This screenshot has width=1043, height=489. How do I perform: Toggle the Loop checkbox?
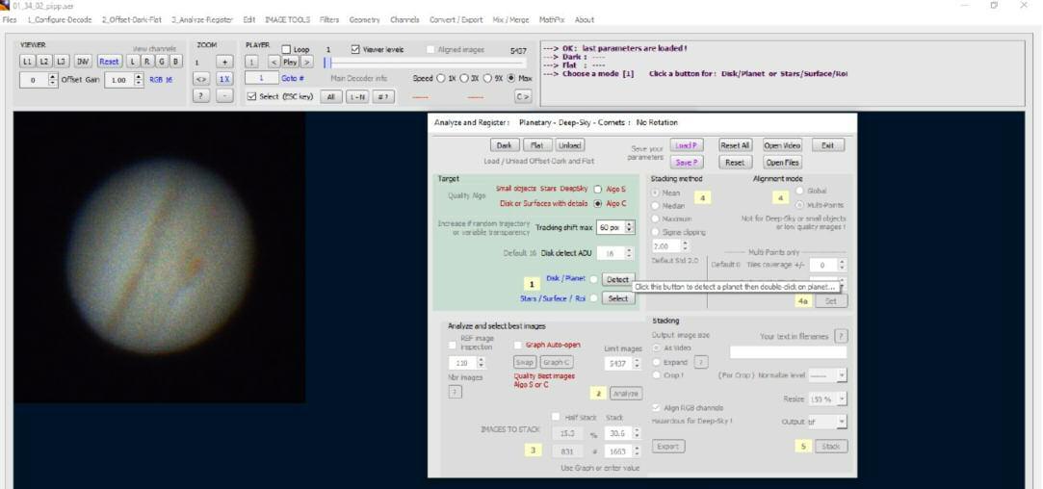tap(286, 49)
